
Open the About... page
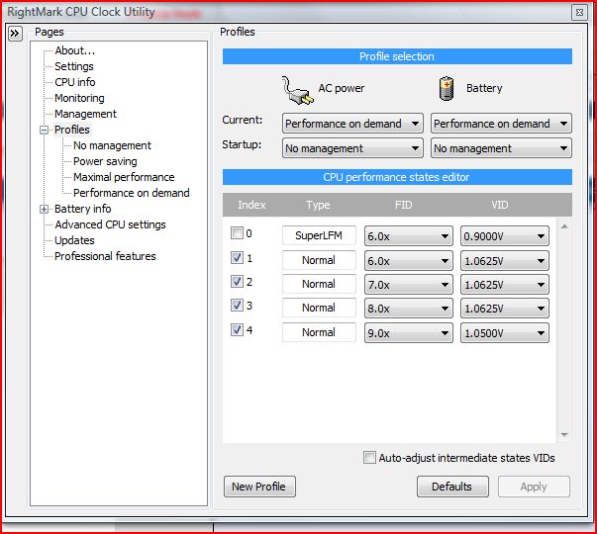74,50
